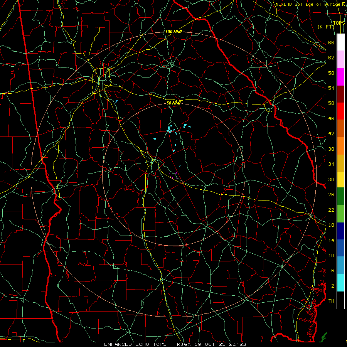
Task: Click the 'KJGX' radar site identifier
Action: [184, 344]
